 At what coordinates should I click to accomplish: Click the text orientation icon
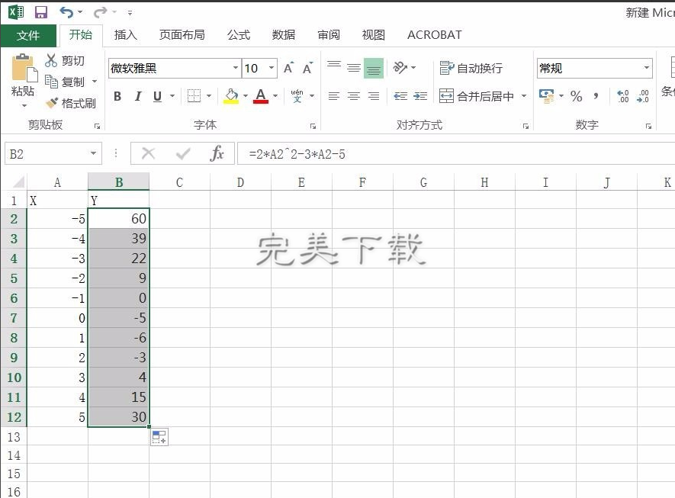pyautogui.click(x=400, y=68)
